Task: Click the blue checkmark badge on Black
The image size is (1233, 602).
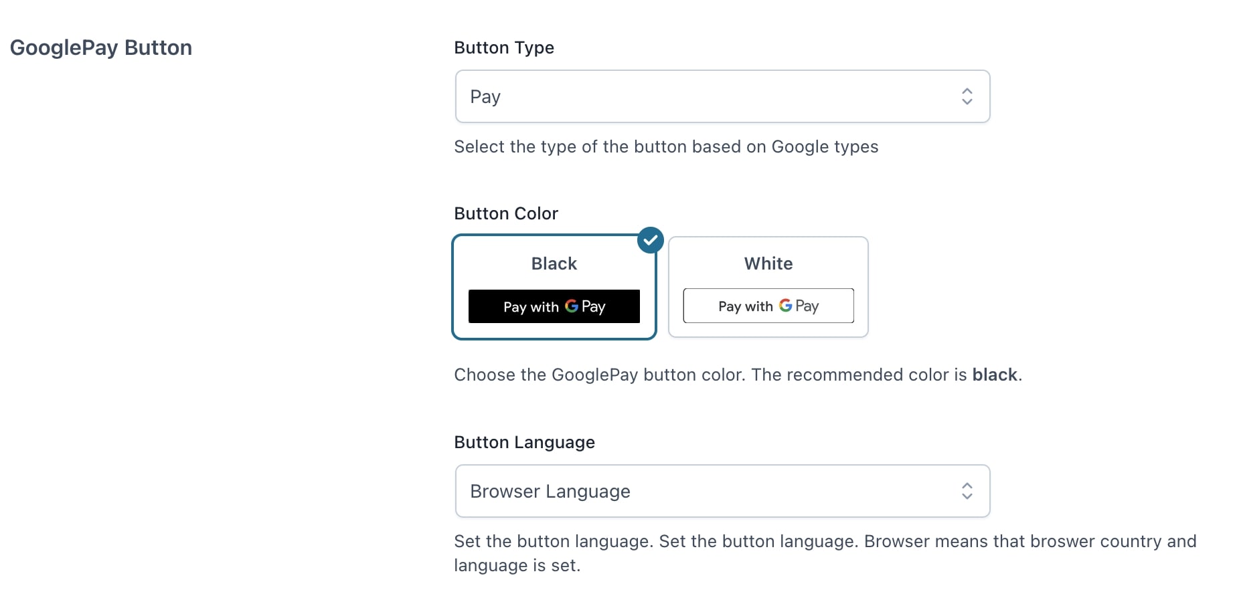Action: [x=650, y=240]
